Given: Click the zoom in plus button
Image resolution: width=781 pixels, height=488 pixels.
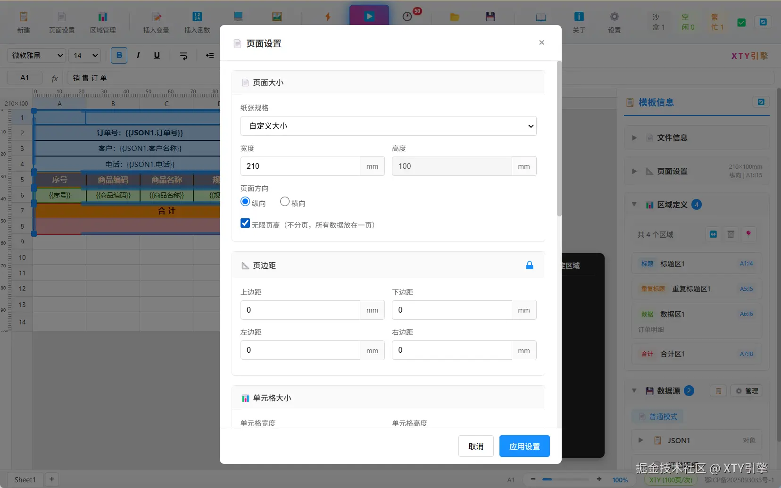Looking at the screenshot, I should (599, 479).
